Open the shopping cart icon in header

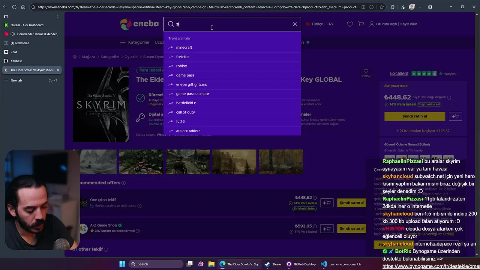click(361, 24)
